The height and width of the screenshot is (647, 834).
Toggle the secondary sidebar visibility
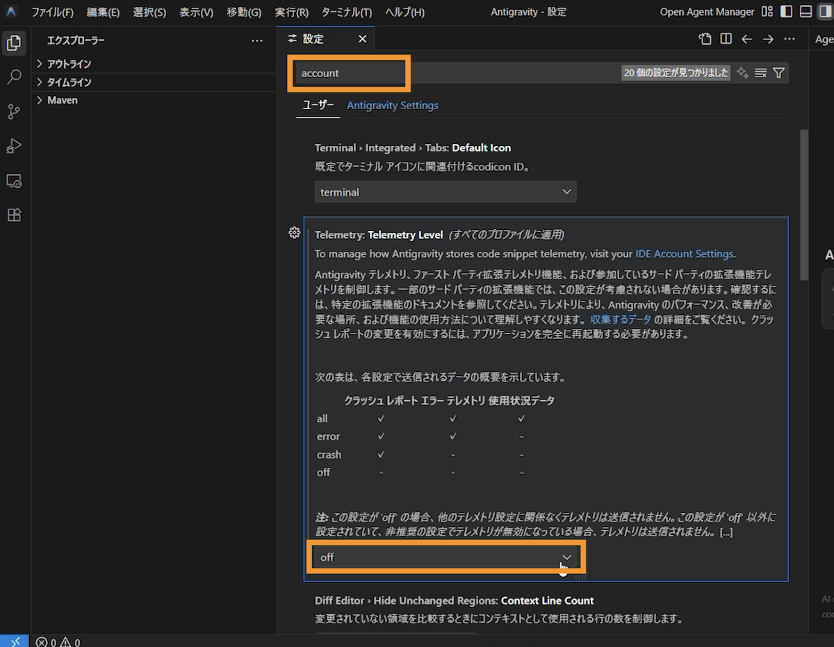pyautogui.click(x=825, y=12)
